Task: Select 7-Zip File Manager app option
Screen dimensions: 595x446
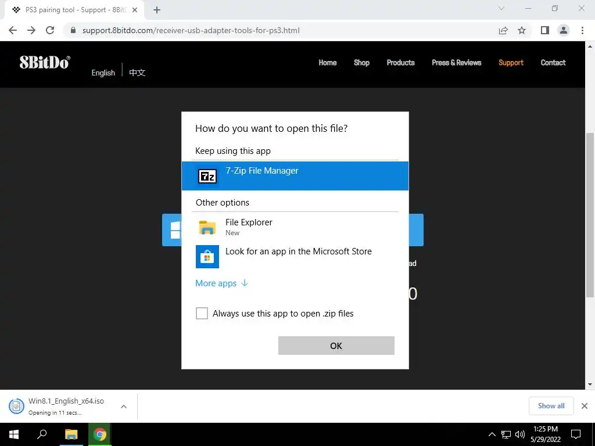Action: tap(295, 175)
